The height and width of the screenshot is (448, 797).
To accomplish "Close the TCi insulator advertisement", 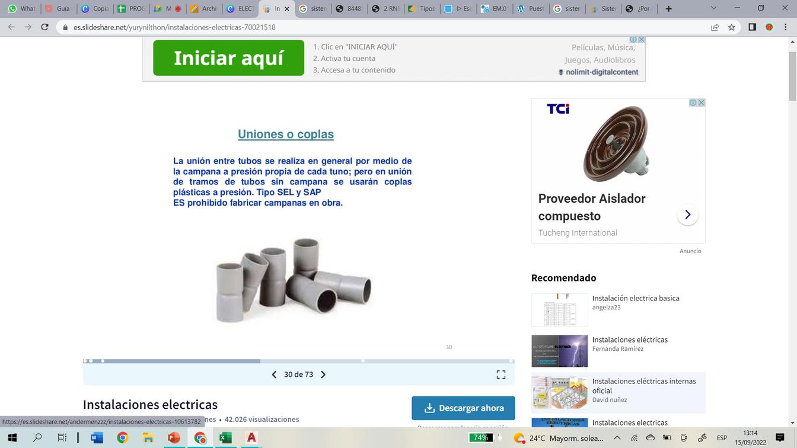I will pos(701,103).
